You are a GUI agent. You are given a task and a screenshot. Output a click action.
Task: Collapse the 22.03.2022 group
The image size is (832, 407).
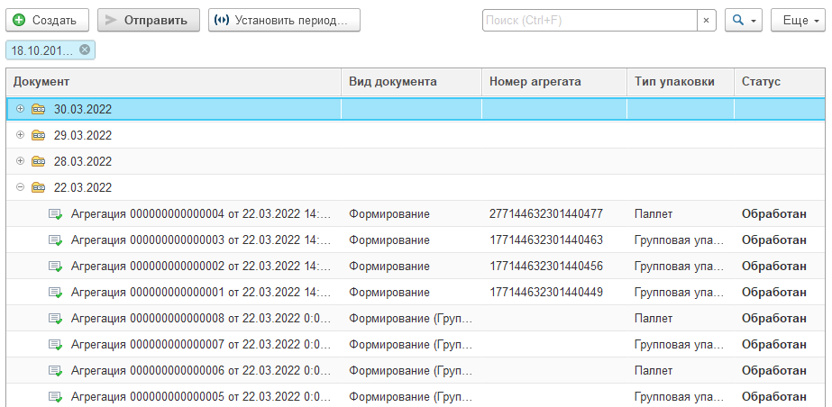[21, 187]
